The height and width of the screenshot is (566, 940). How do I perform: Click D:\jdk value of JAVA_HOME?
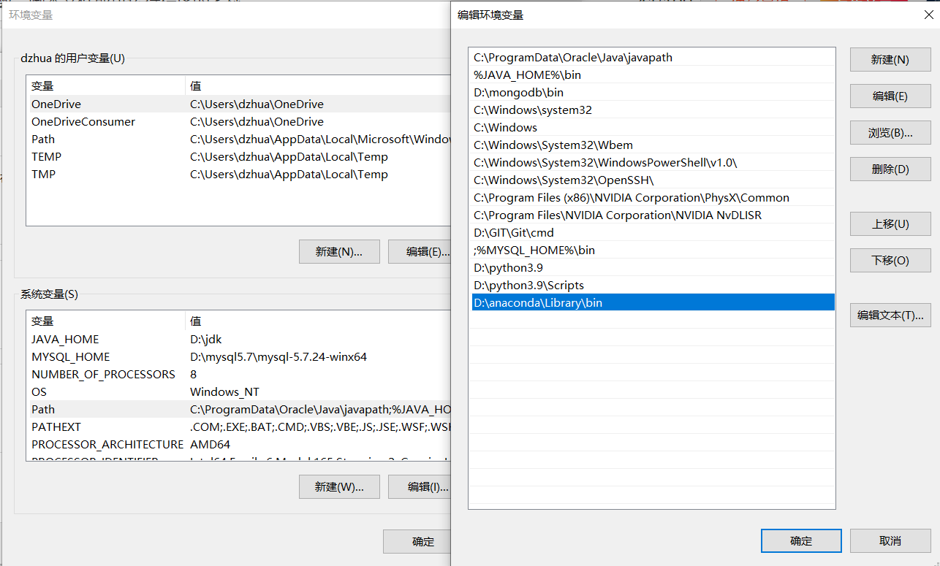205,339
